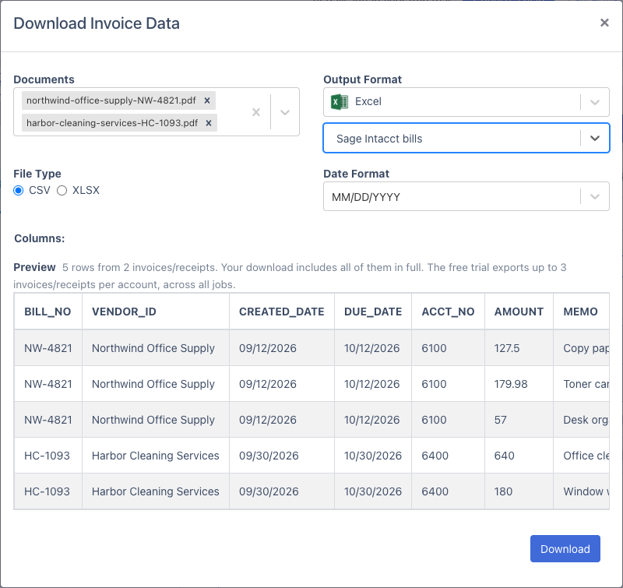The width and height of the screenshot is (623, 588).
Task: Clear all selected documents
Action: pos(256,112)
